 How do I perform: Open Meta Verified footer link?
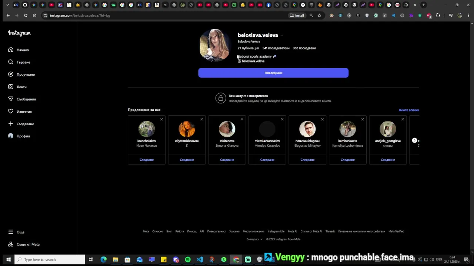pos(396,231)
